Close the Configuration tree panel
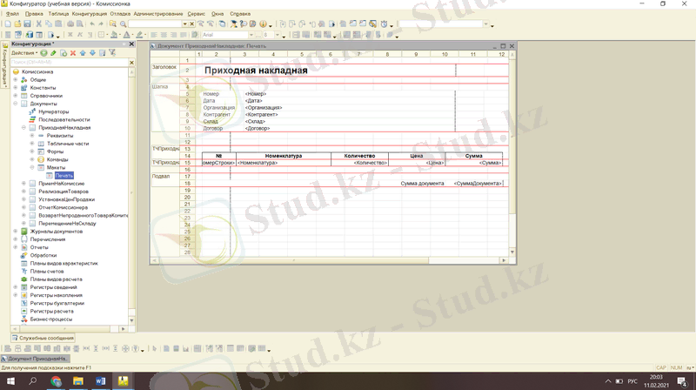Screen dimensions: 696x390 click(x=131, y=44)
